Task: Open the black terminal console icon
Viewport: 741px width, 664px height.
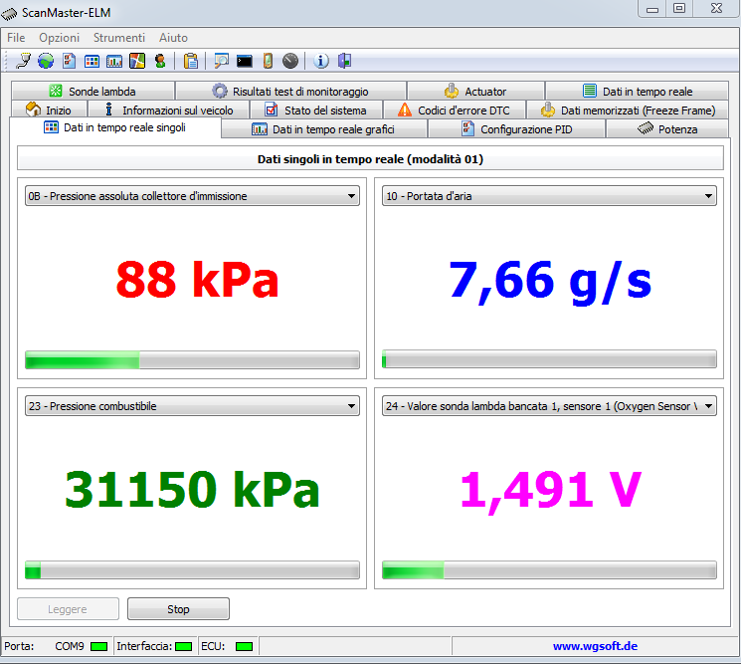Action: [244, 61]
